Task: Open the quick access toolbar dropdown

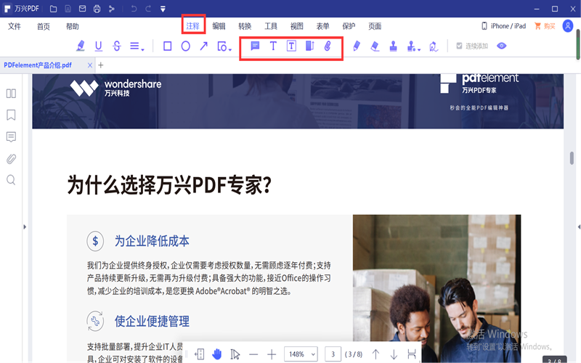Action: [163, 9]
